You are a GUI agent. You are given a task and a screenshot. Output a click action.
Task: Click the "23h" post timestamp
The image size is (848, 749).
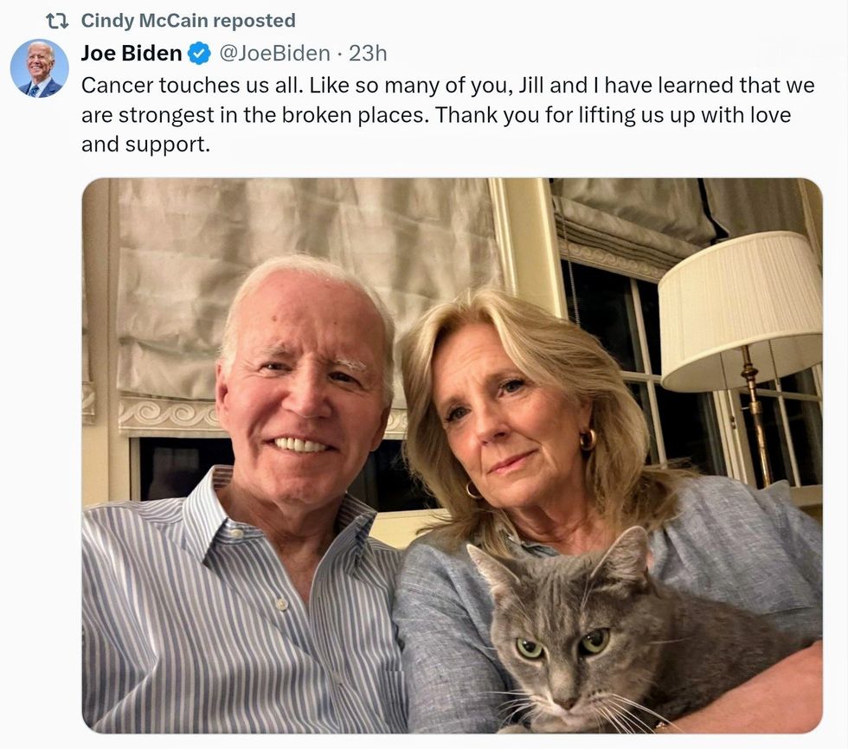[x=368, y=54]
